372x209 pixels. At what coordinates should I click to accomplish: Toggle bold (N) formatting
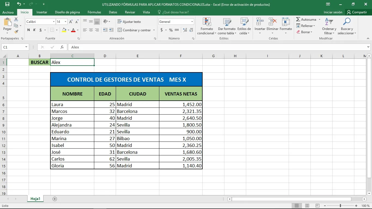pyautogui.click(x=29, y=30)
